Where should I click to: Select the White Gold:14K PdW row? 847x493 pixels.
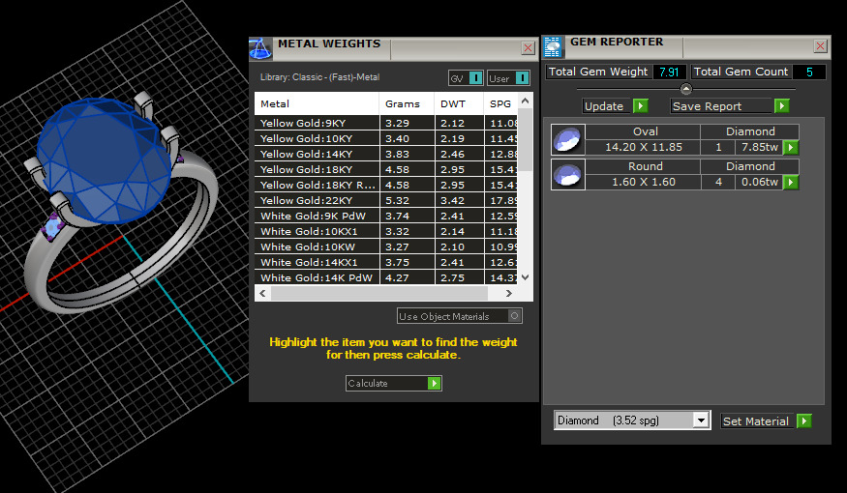(x=386, y=277)
